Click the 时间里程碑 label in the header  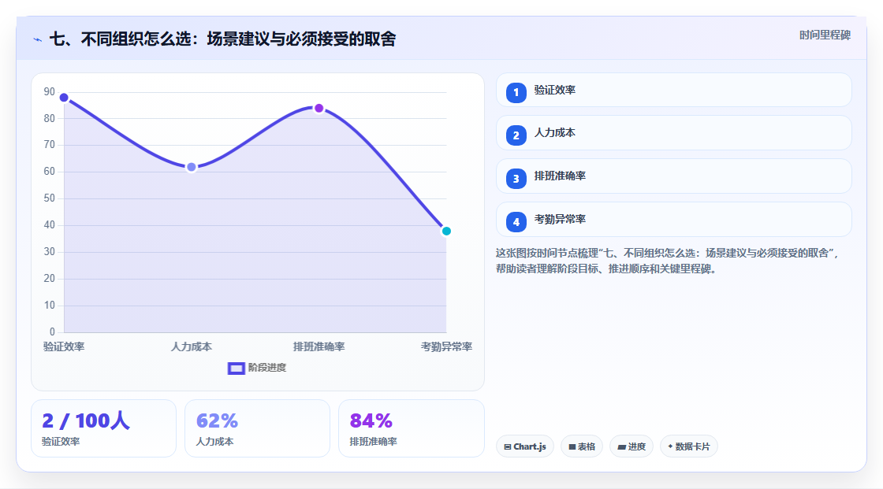[825, 35]
